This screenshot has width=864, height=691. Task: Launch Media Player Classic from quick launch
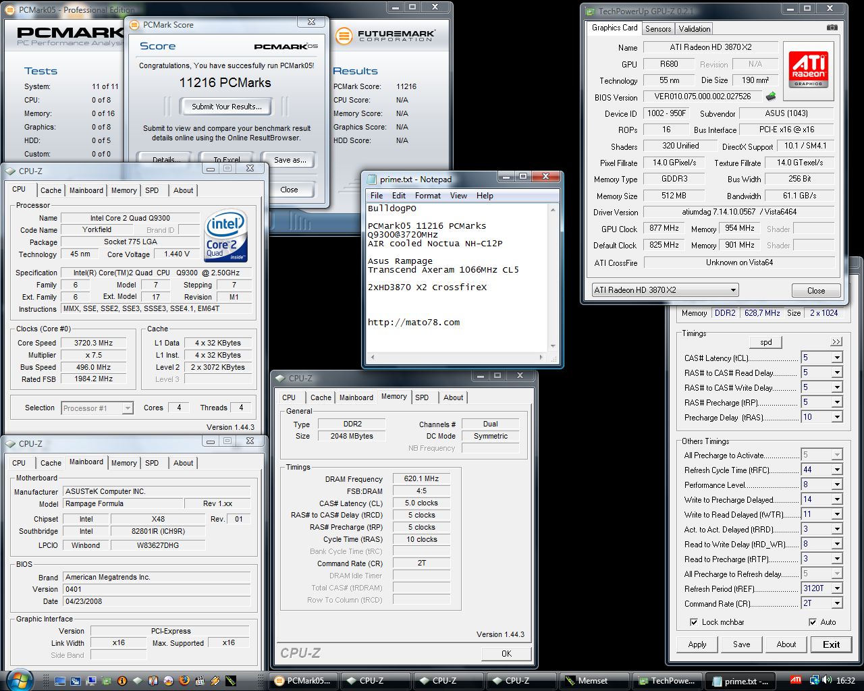point(200,681)
